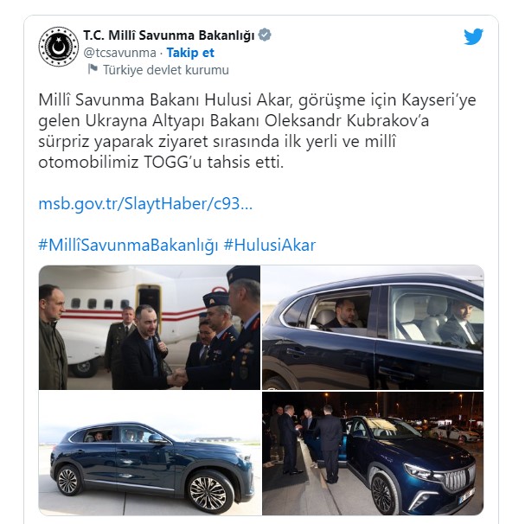Click the flag icon beside Türkiye devlet kurumu
This screenshot has width=525, height=524.
(93, 69)
